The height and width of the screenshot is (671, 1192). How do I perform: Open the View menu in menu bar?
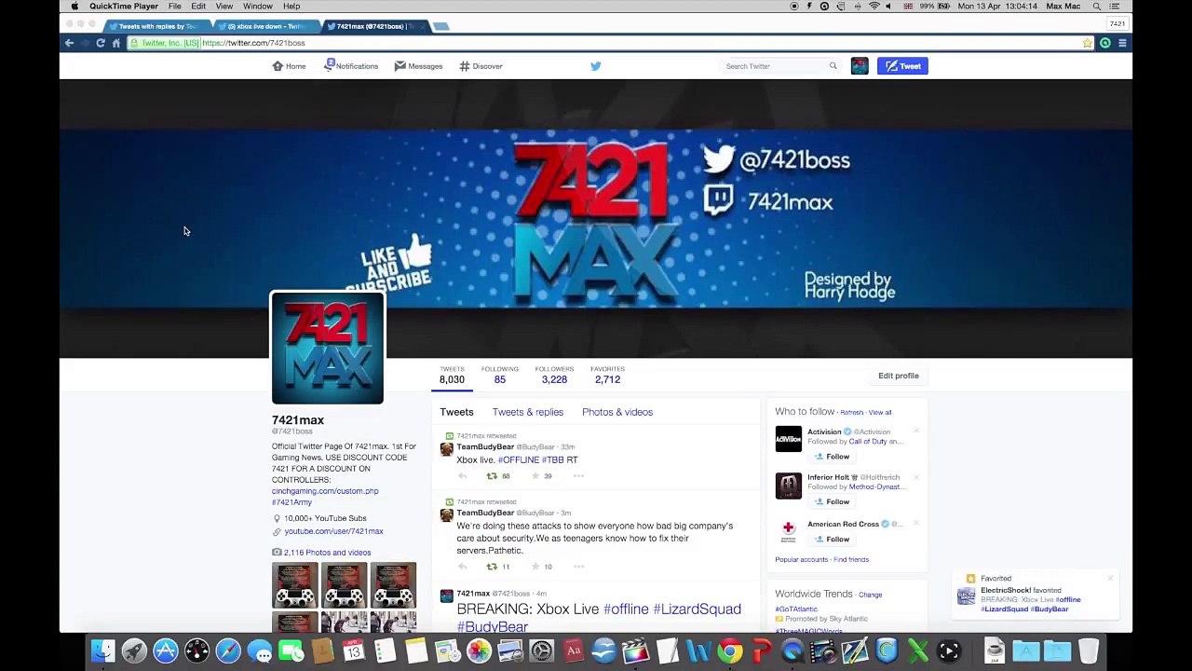pos(224,7)
